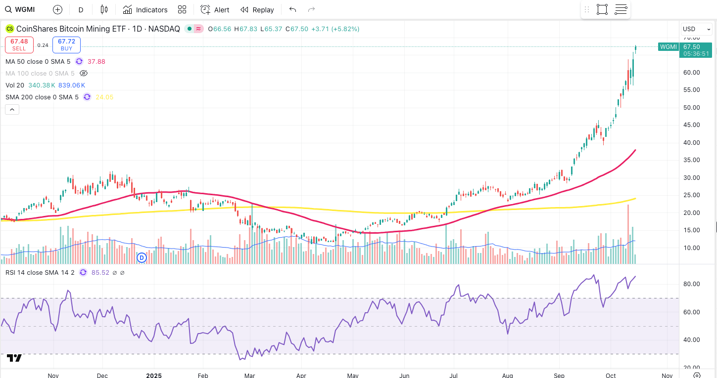This screenshot has width=717, height=378.
Task: Open the Replay mode
Action: (257, 10)
